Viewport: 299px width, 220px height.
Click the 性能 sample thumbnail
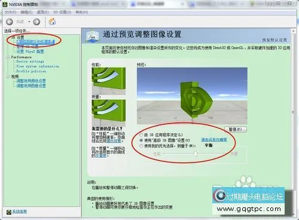[x=108, y=81]
